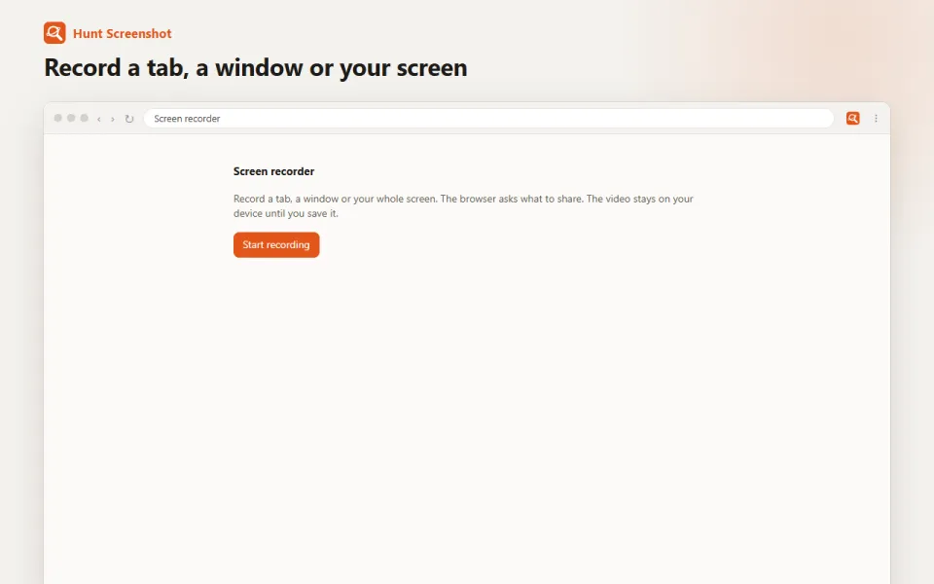
Task: Click the third gray window control dot
Action: 84,118
